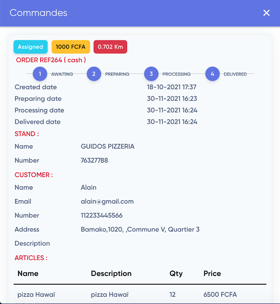Click step 3 Processing circle
Image resolution: width=280 pixels, height=304 pixels.
[x=151, y=74]
